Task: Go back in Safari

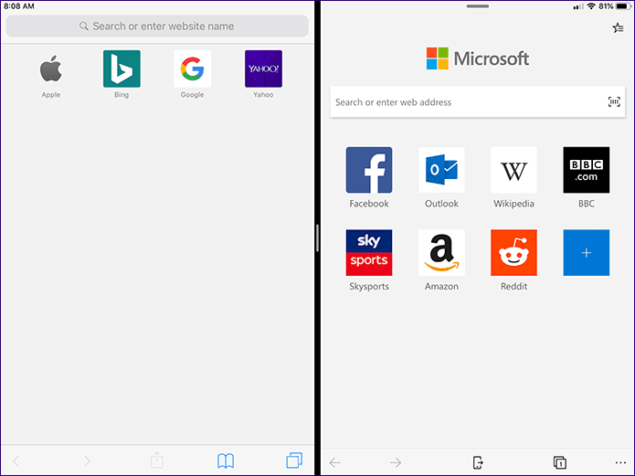Action: (16, 460)
